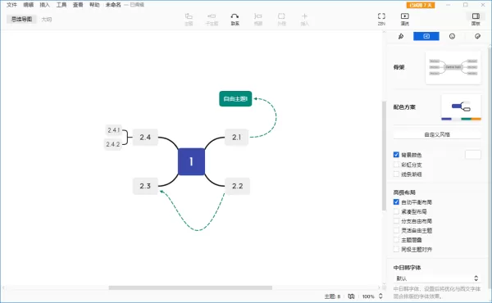Image resolution: width=492 pixels, height=303 pixels.
Task: Open the 编辑 menu
Action: tap(28, 5)
